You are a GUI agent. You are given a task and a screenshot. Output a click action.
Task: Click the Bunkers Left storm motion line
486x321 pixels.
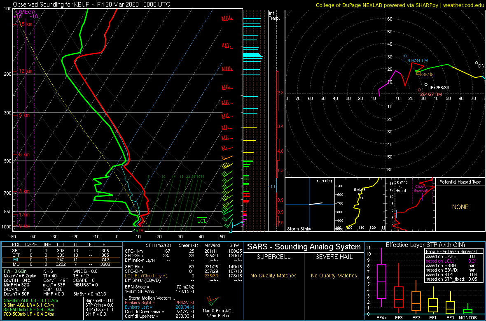[x=159, y=307]
